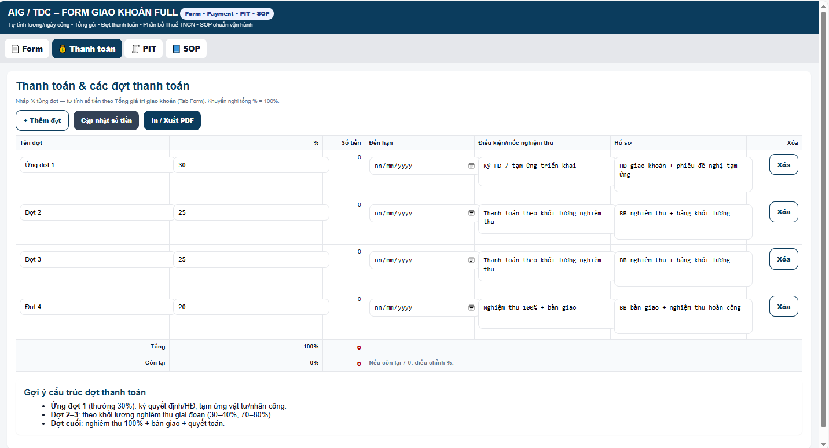
Task: Select the Thanh toán tab
Action: pyautogui.click(x=87, y=49)
